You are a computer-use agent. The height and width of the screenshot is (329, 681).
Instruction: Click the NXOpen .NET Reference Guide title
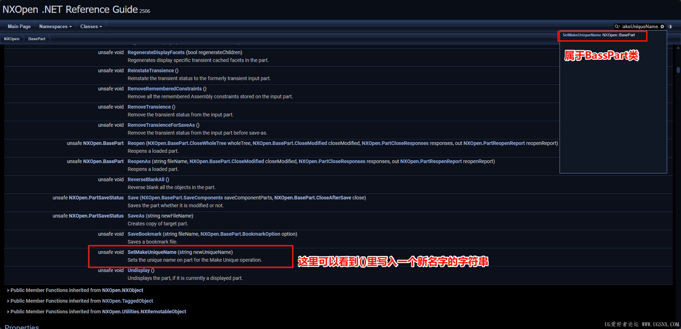(x=70, y=9)
